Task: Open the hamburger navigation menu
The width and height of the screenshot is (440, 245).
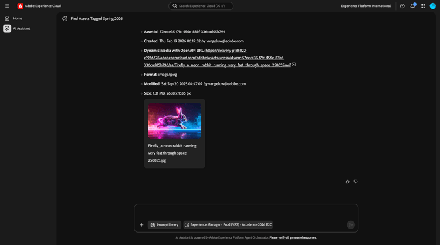Action: click(7, 6)
